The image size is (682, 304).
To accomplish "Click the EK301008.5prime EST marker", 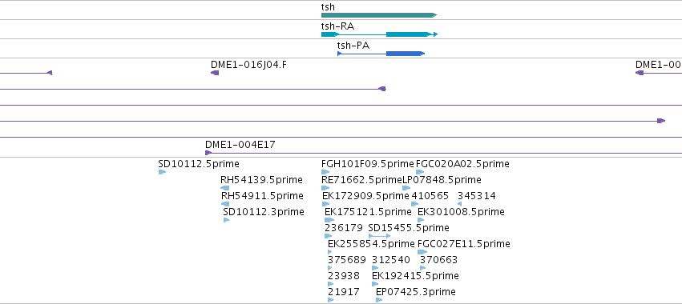I will [x=421, y=220].
